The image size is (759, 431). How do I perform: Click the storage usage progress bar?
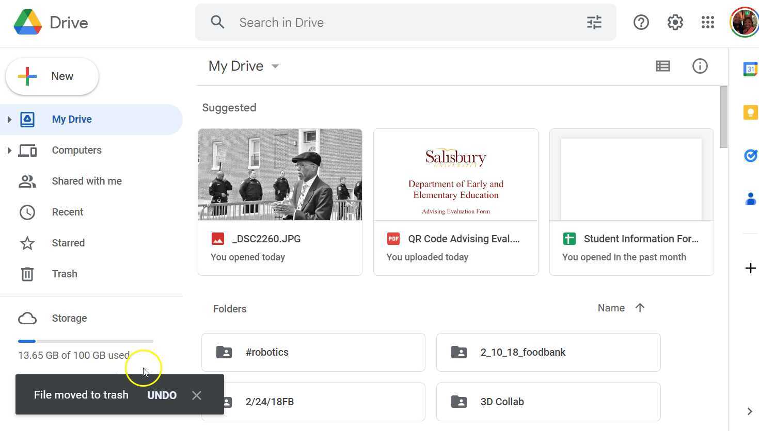85,341
